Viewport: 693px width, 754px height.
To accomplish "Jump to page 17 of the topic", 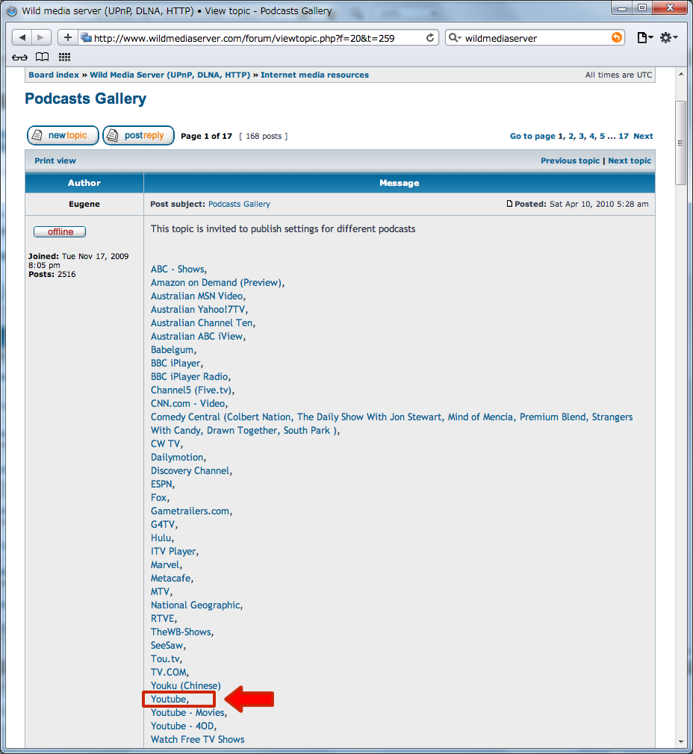I will (x=624, y=136).
